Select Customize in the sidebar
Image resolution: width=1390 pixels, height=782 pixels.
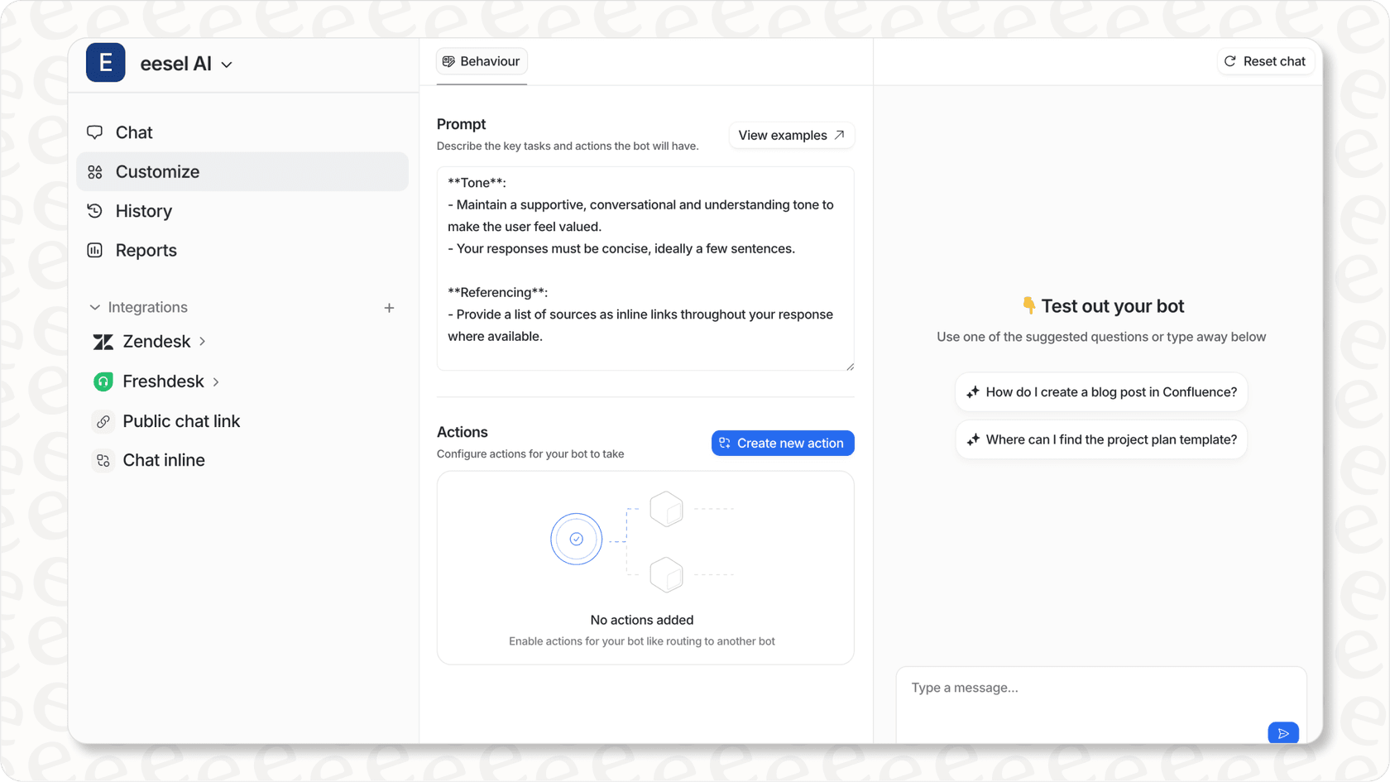coord(242,171)
